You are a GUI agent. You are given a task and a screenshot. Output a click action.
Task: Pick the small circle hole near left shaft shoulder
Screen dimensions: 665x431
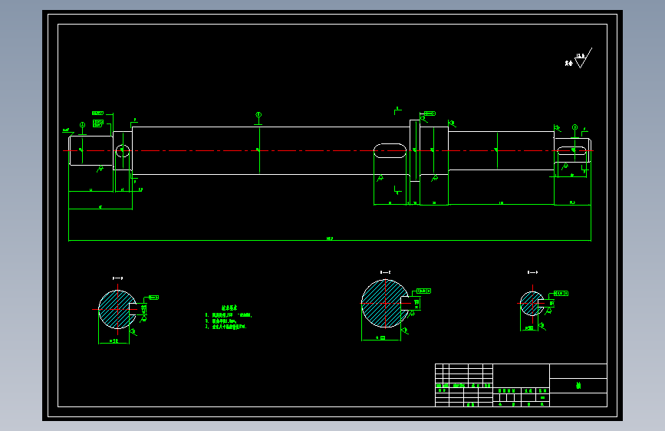123,150
